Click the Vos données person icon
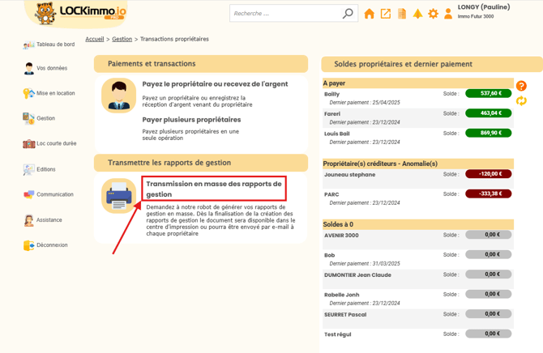Viewport: 543px width, 353px height. pyautogui.click(x=28, y=68)
